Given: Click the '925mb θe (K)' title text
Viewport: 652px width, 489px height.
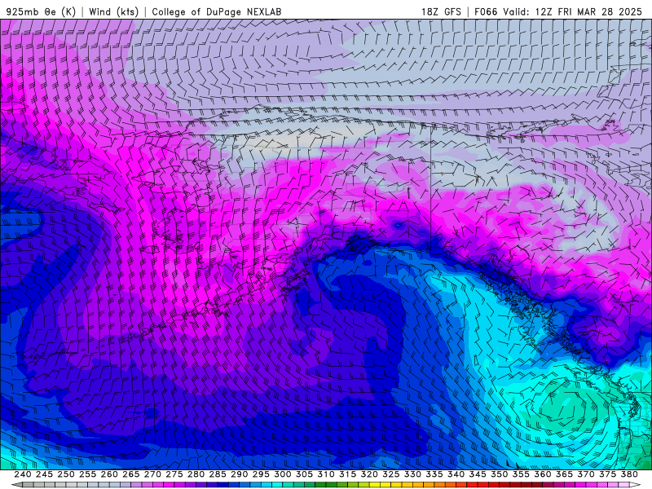Looking at the screenshot, I should point(41,11).
